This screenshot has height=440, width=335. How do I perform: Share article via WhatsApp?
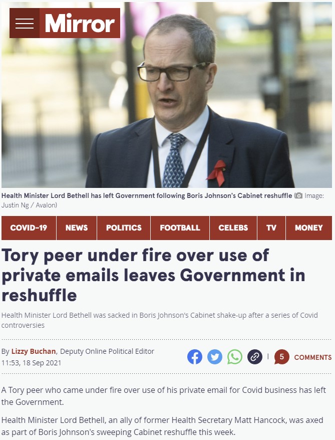tap(235, 357)
